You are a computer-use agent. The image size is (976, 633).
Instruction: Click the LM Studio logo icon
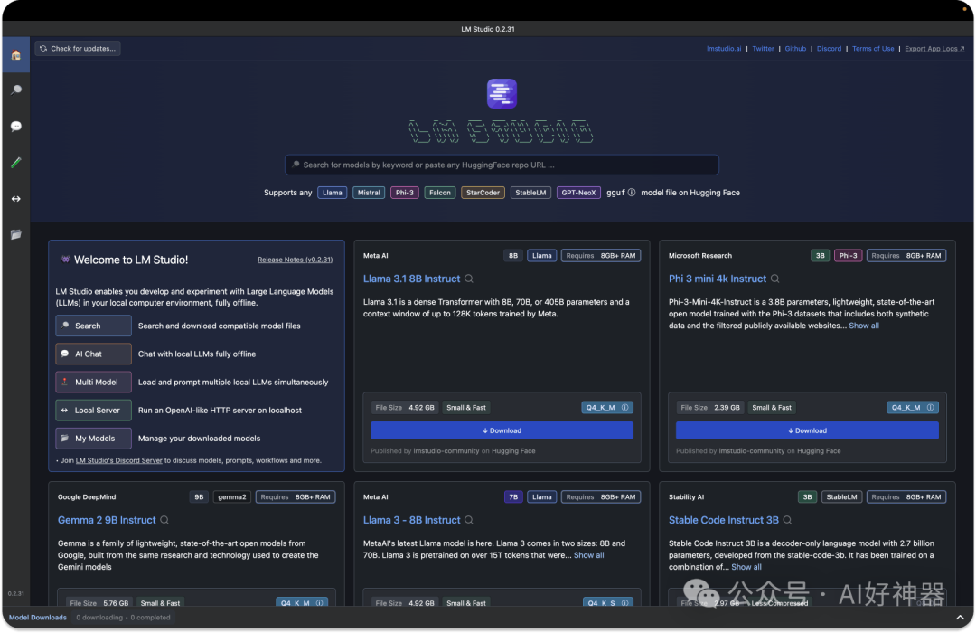(x=502, y=93)
